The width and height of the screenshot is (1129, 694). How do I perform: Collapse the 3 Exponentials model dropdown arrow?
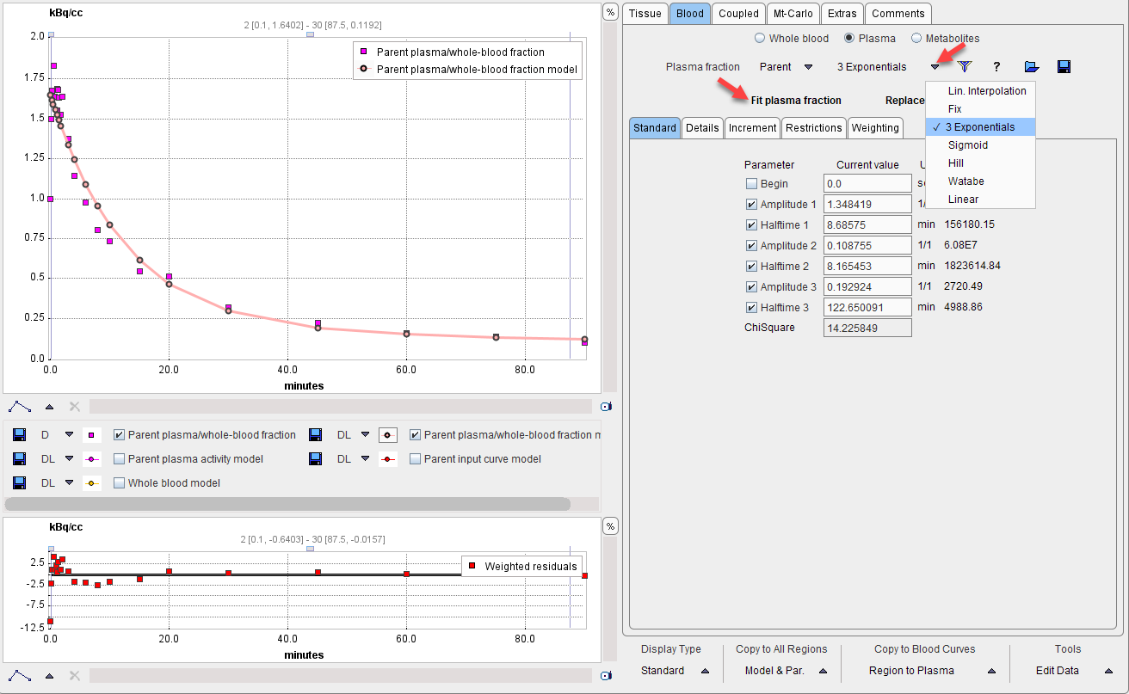(x=935, y=67)
